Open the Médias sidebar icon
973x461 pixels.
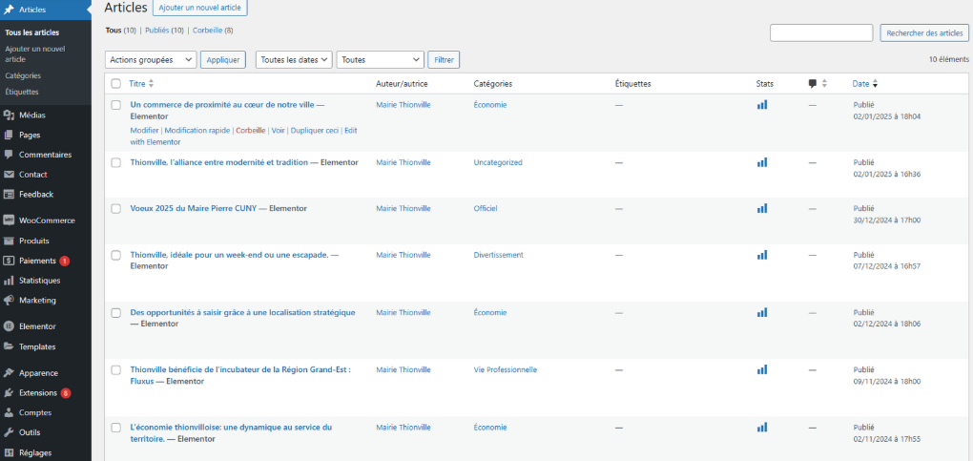(x=9, y=115)
